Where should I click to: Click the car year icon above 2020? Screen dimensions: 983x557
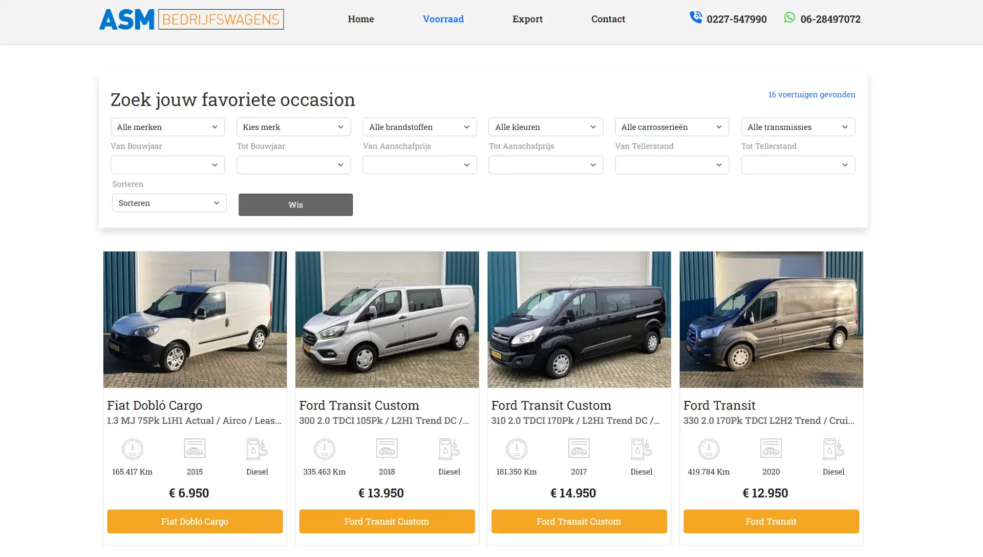point(771,448)
